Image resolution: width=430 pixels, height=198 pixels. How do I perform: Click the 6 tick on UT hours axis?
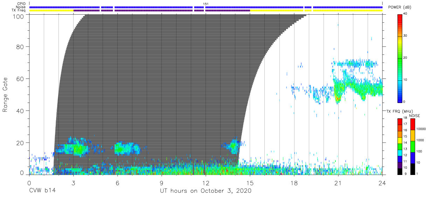point(117,183)
